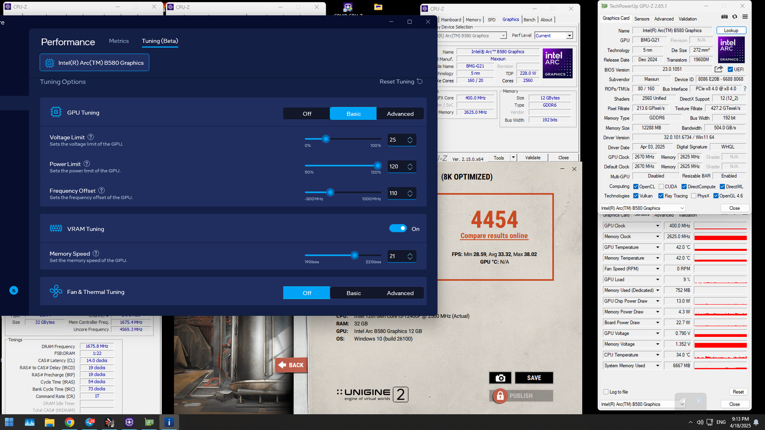Click the Intel Arc Graphics logo in CPU-Z
The height and width of the screenshot is (430, 765).
coord(557,63)
